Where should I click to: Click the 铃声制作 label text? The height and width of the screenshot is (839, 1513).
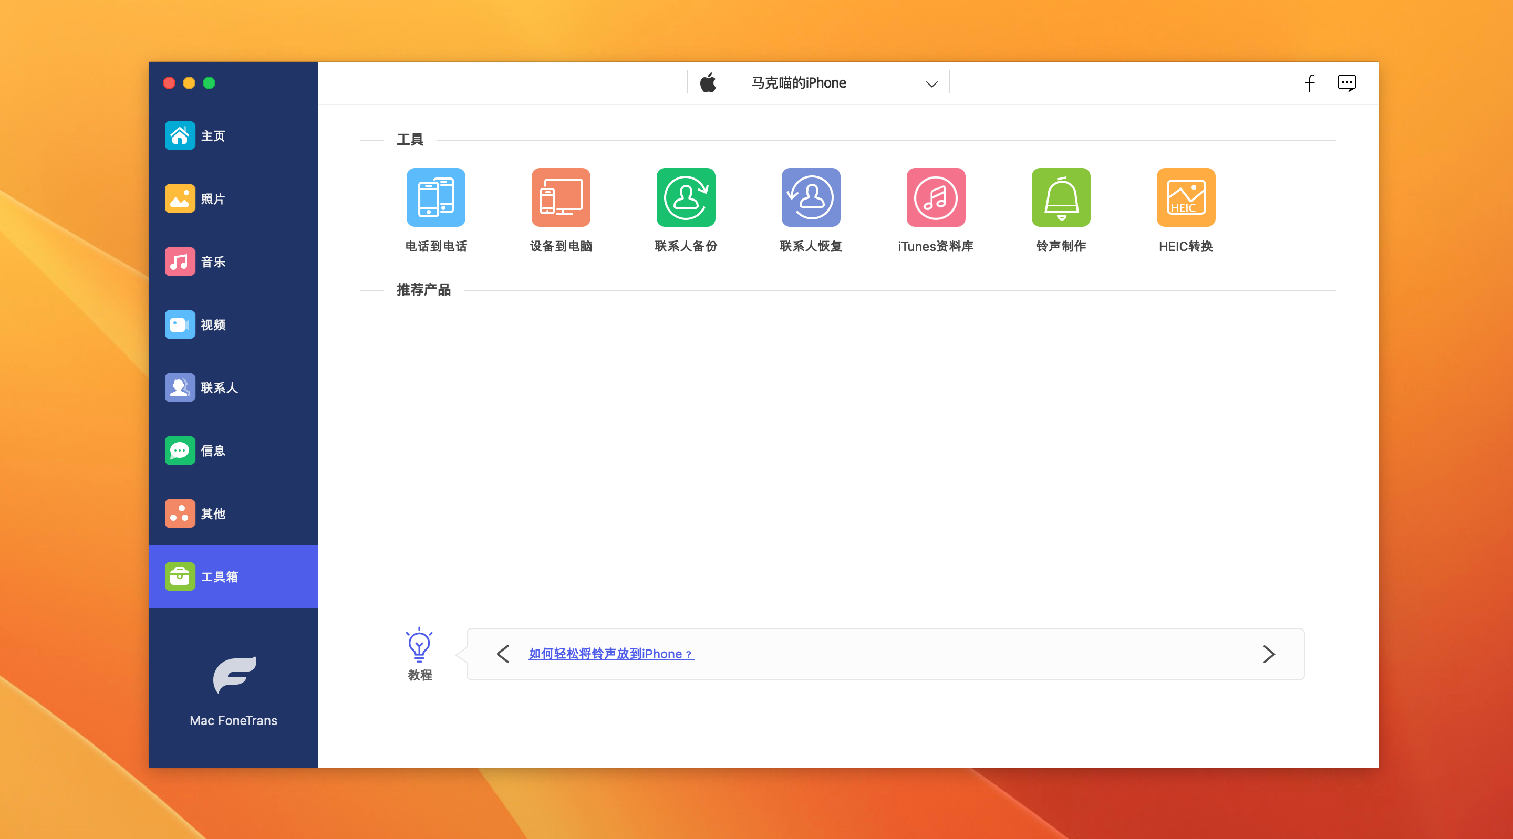pyautogui.click(x=1061, y=246)
